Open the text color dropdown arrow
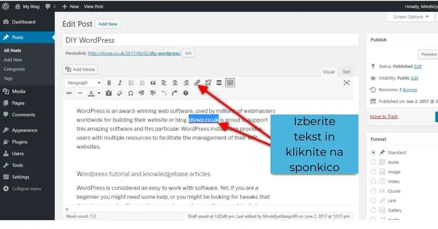Viewport: 438px width, 229px height. (x=99, y=93)
